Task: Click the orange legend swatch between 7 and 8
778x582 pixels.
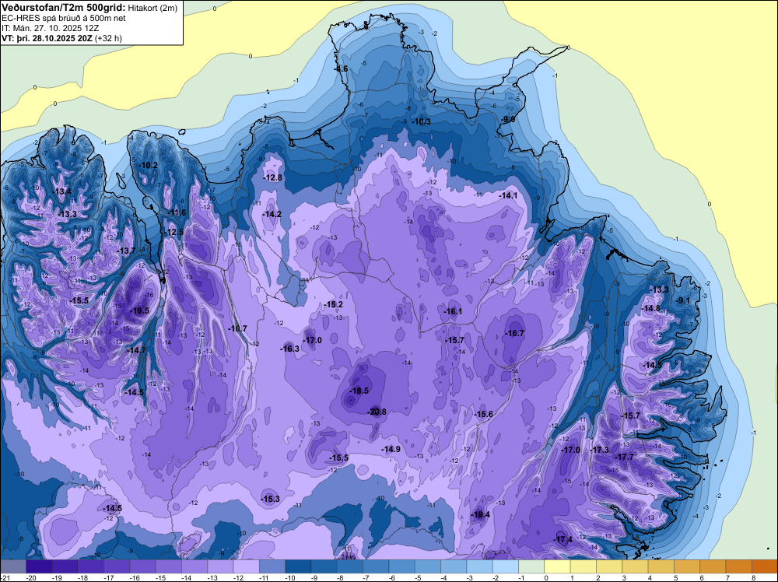Action: pyautogui.click(x=739, y=566)
